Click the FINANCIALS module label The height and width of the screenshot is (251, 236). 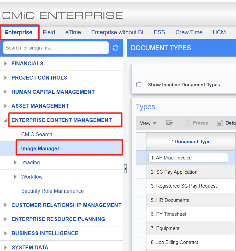click(x=27, y=63)
